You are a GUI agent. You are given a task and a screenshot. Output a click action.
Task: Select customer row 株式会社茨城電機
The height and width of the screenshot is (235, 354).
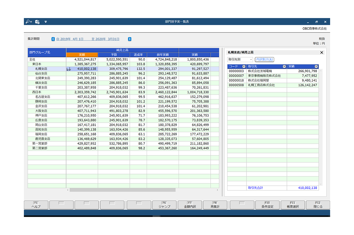tap(273, 71)
